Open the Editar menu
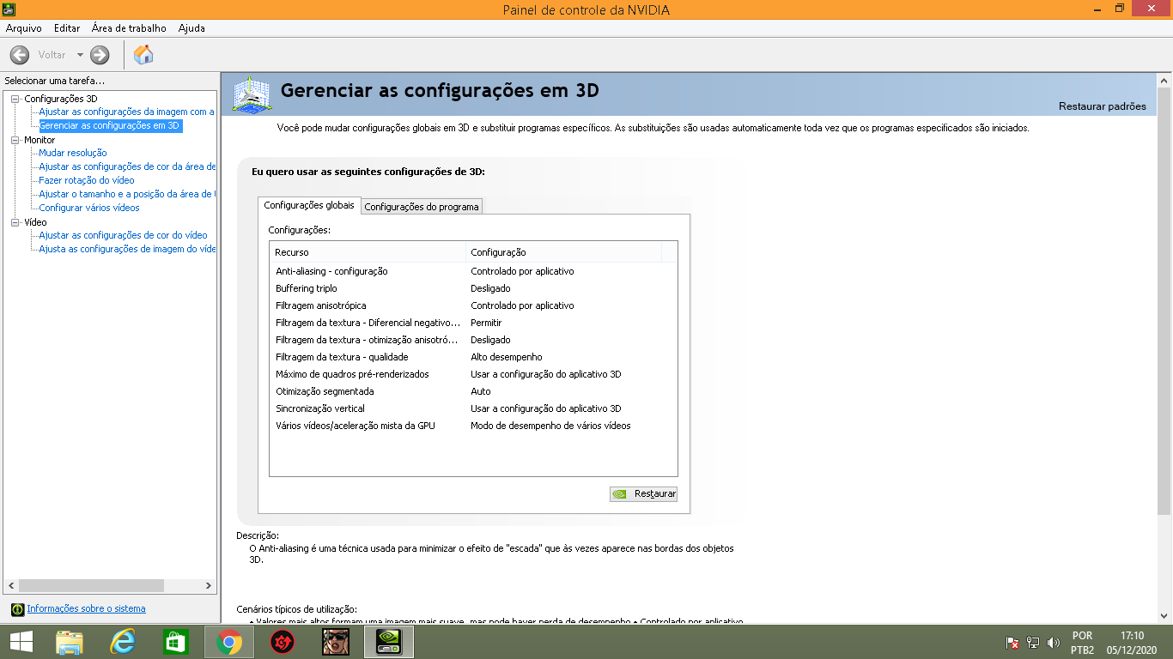The height and width of the screenshot is (659, 1173). (67, 28)
